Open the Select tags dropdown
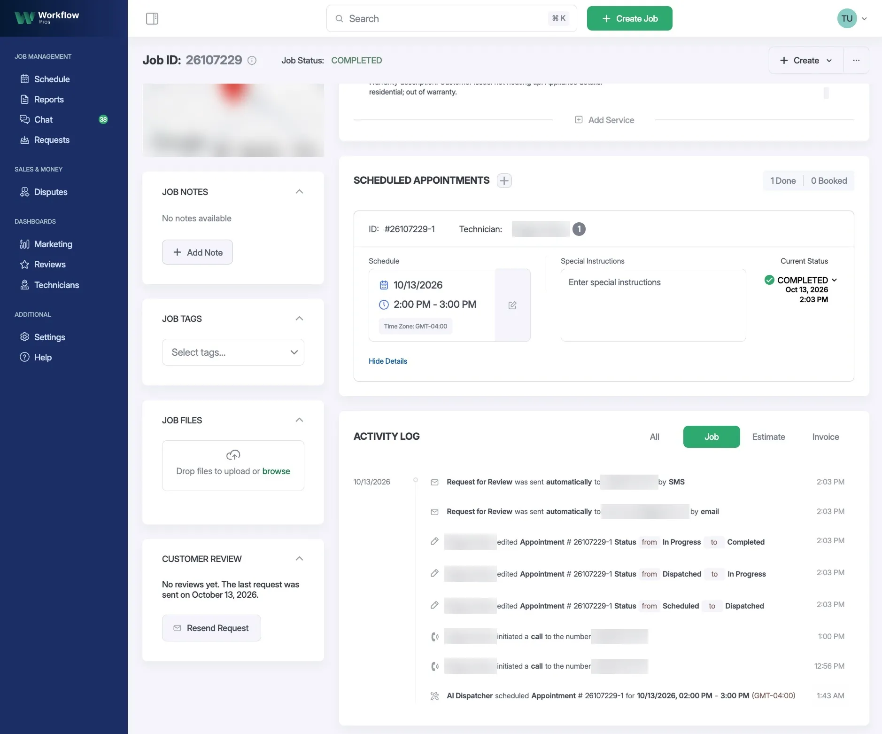Image resolution: width=882 pixels, height=734 pixels. click(233, 352)
